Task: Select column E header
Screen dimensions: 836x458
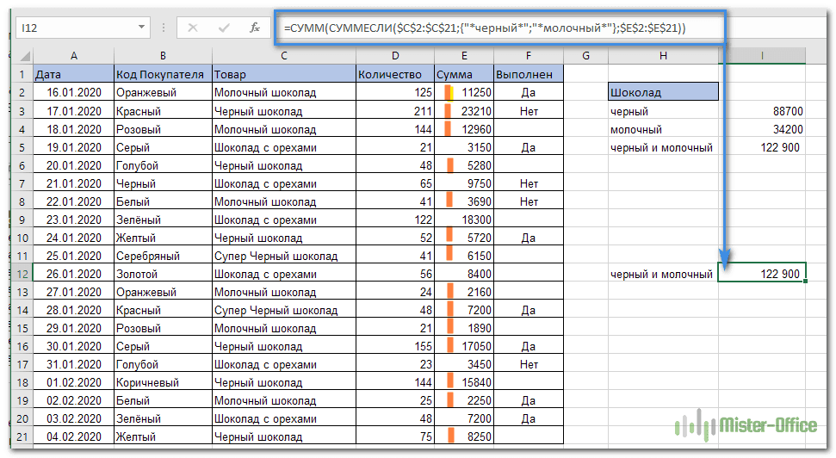Action: [x=463, y=57]
